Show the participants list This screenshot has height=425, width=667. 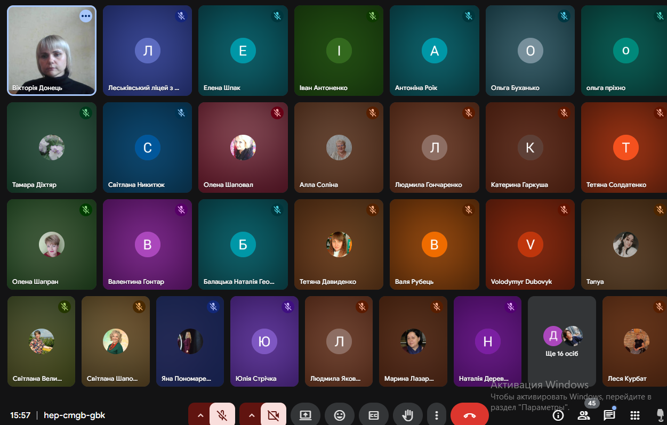click(x=584, y=415)
